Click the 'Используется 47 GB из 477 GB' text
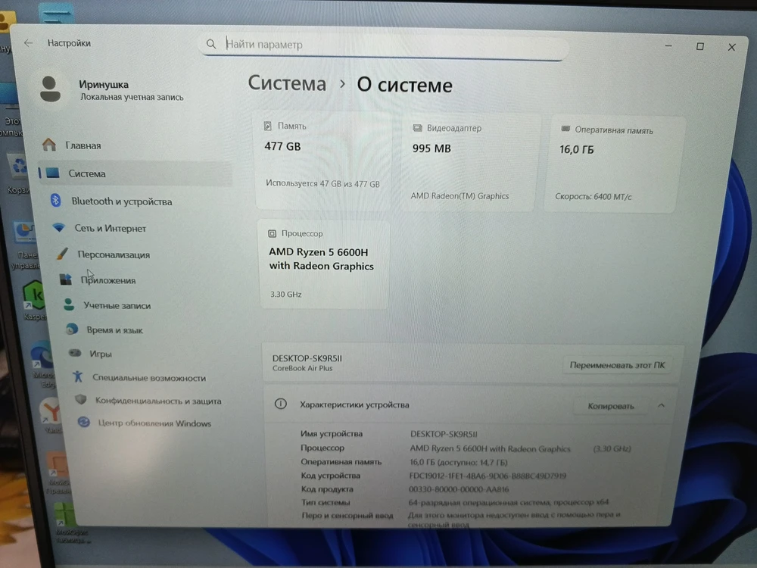The height and width of the screenshot is (568, 757). click(322, 183)
